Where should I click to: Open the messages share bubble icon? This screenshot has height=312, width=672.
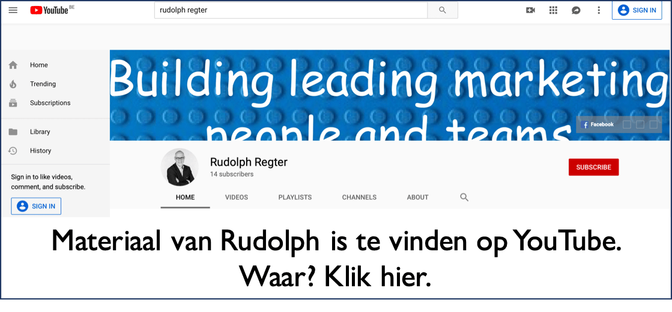click(576, 10)
